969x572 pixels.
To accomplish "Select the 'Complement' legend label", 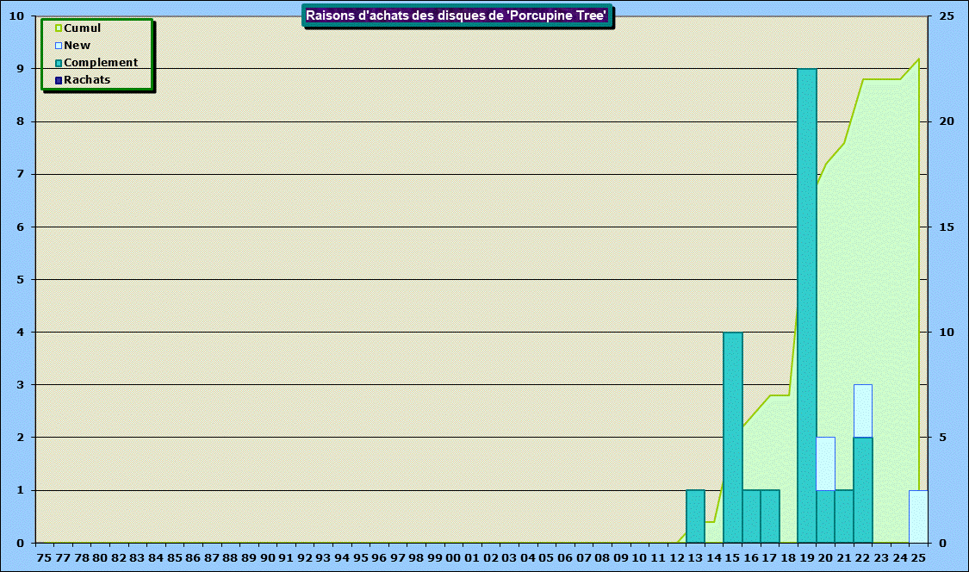I will click(x=101, y=63).
